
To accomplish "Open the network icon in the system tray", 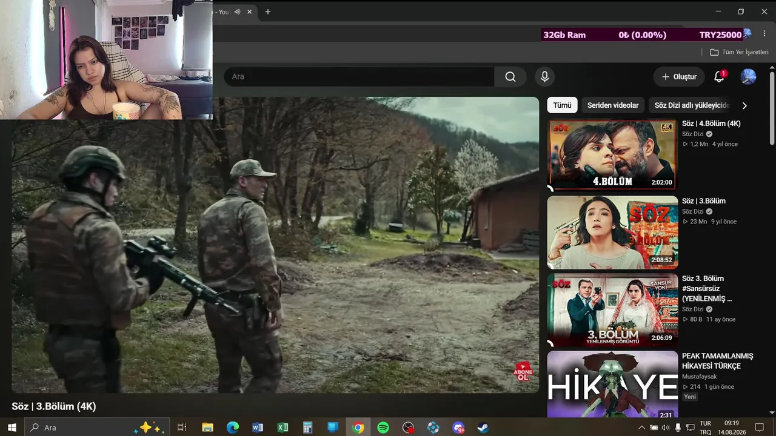I will (x=690, y=428).
